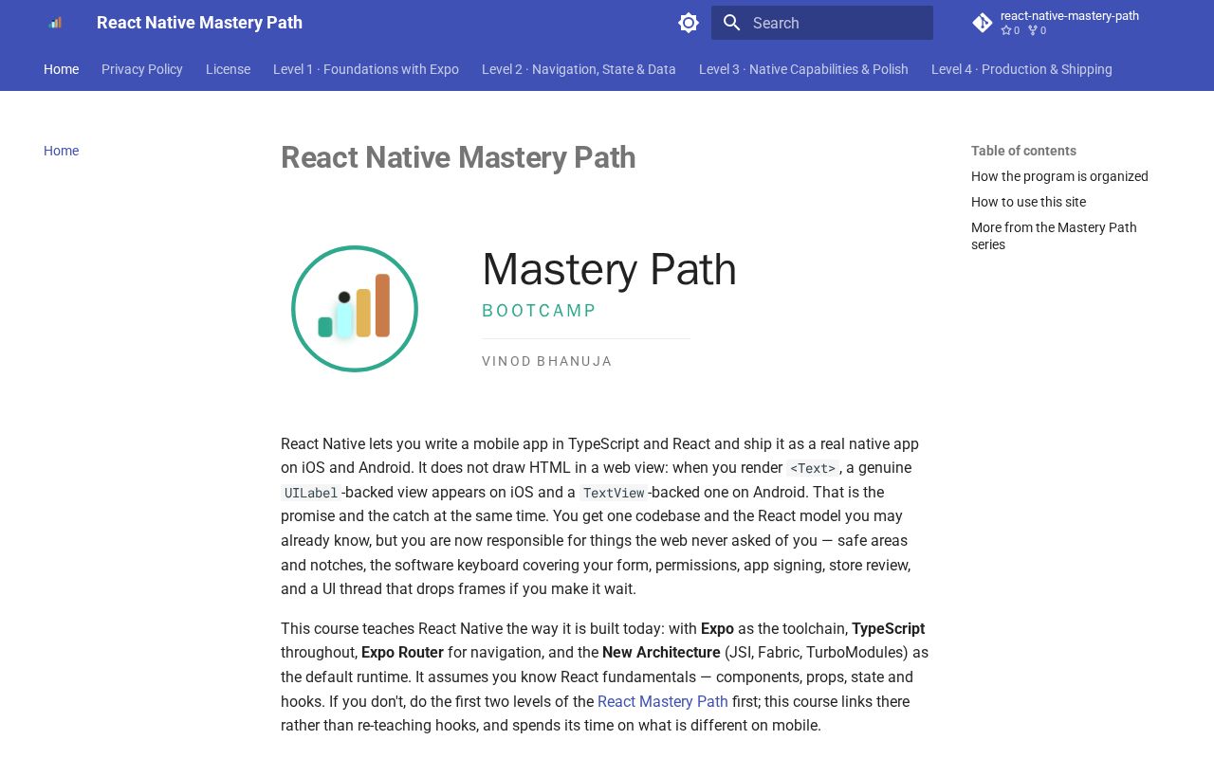Click the repository forks count
The height and width of the screenshot is (758, 1214).
click(1038, 30)
